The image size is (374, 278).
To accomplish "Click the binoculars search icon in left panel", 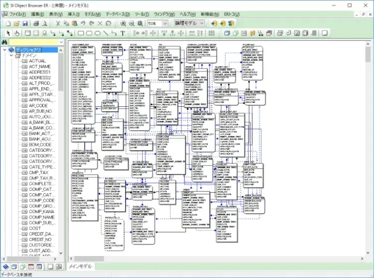I will (4, 42).
